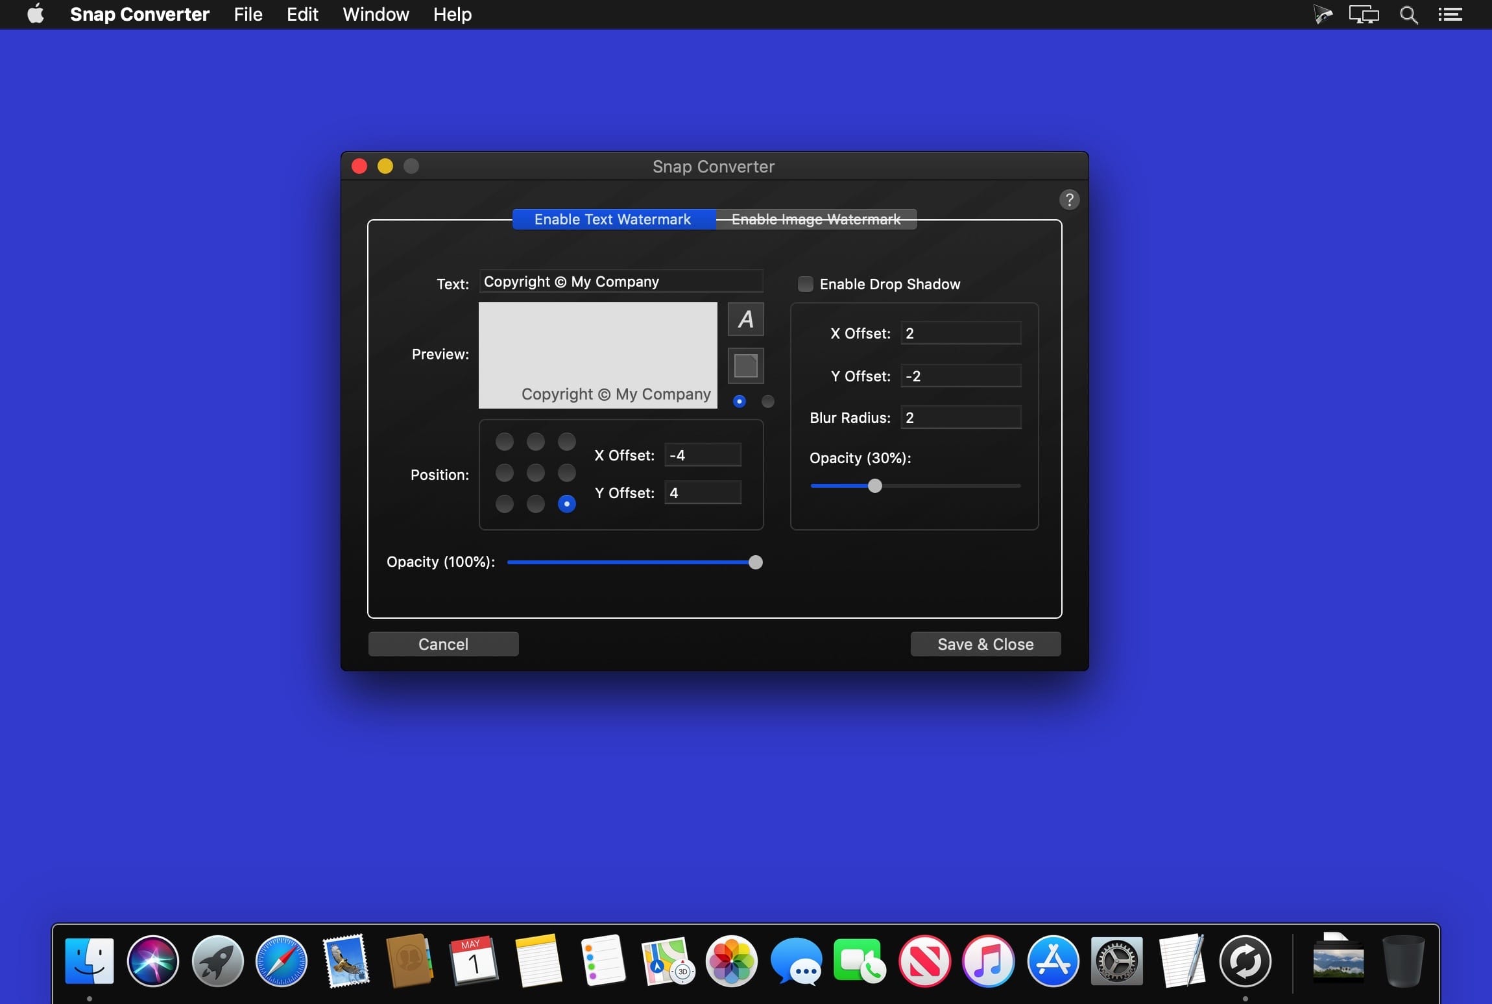Open iTunes music icon
The width and height of the screenshot is (1492, 1004).
(988, 961)
